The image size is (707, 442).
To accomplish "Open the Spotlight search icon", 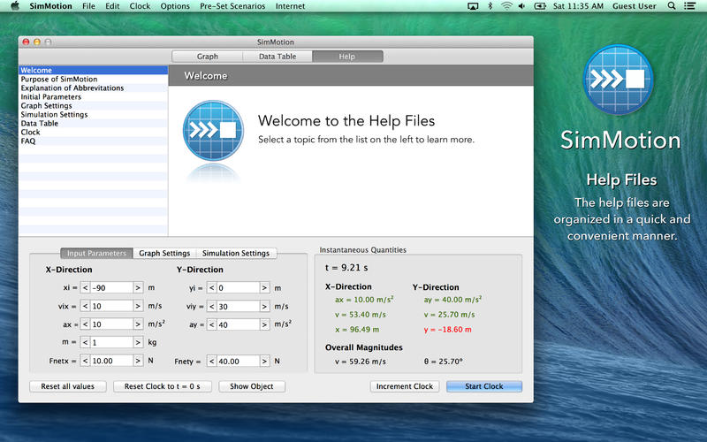I will click(x=672, y=6).
